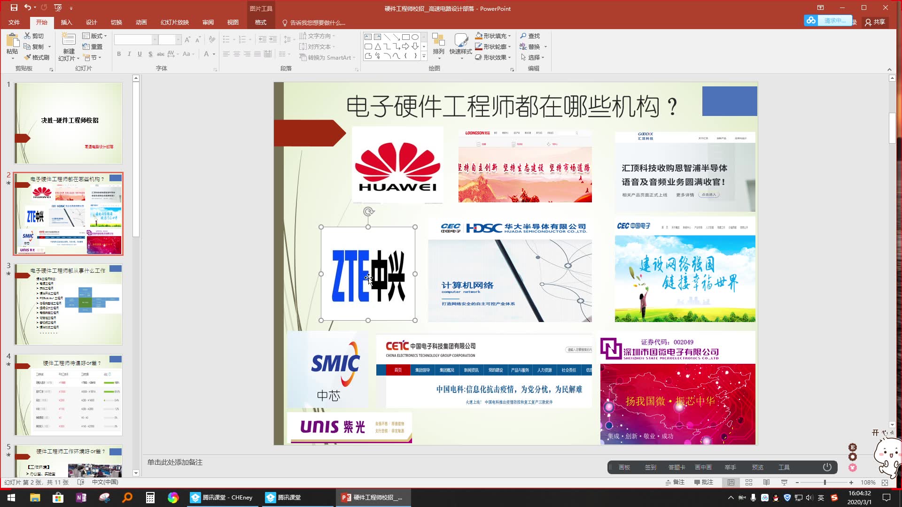Image resolution: width=902 pixels, height=507 pixels.
Task: Select slide 3 thumbnail in the panel
Action: [69, 304]
